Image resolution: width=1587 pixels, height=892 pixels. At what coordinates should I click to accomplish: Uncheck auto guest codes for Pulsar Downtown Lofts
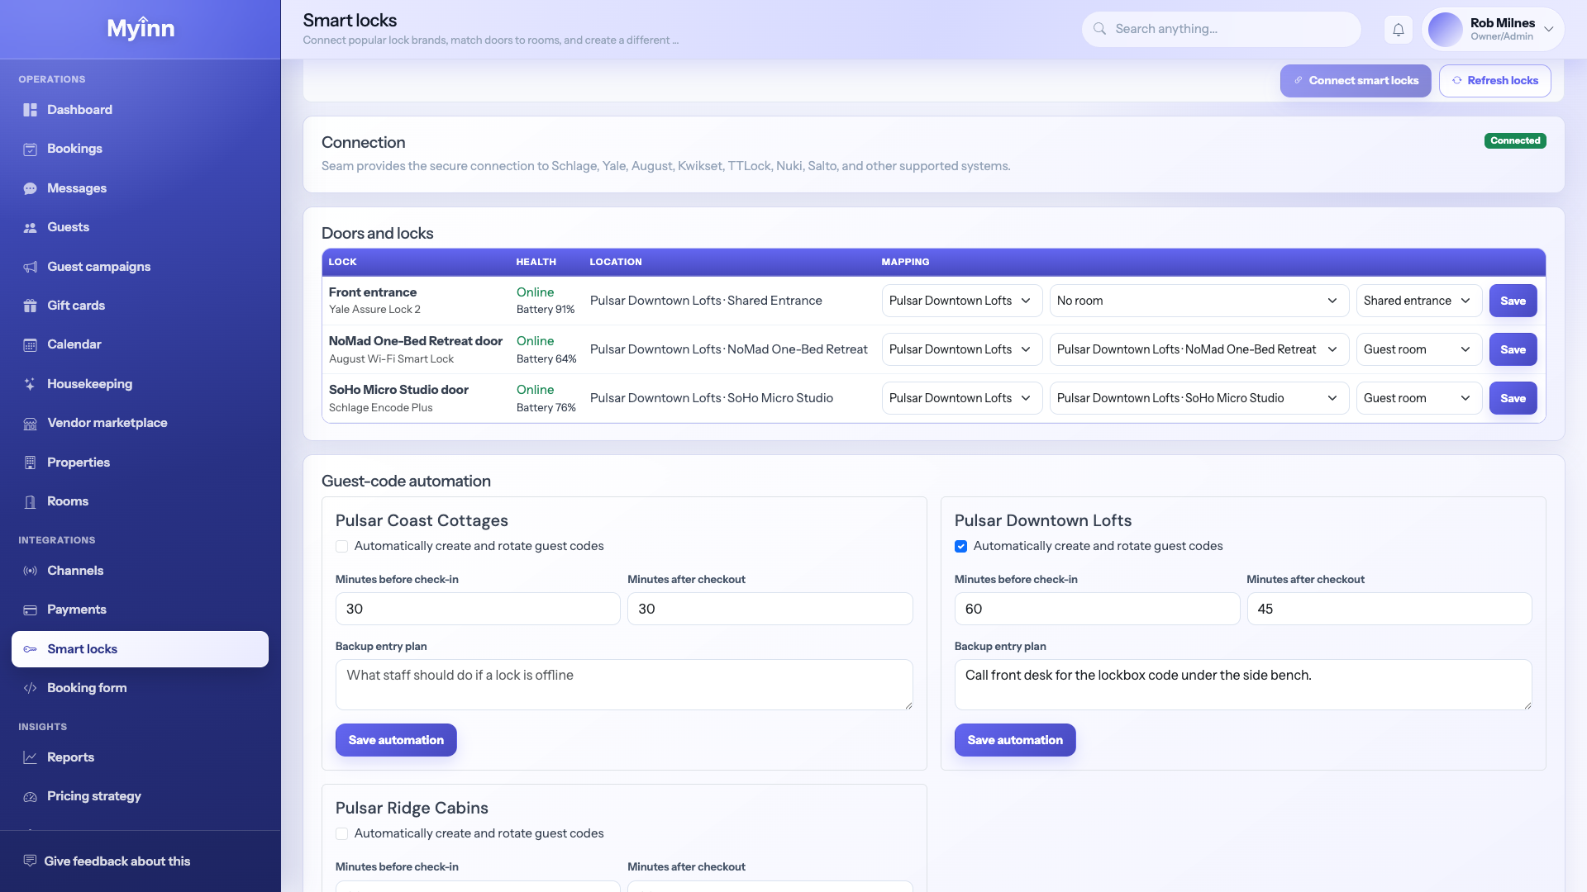[x=960, y=546]
